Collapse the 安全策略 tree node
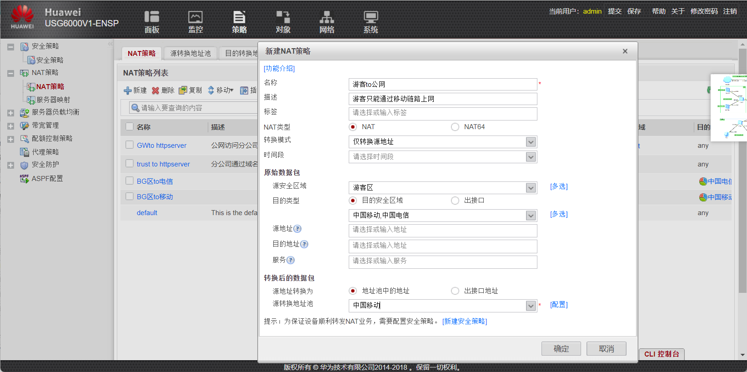The image size is (747, 372). 10,47
